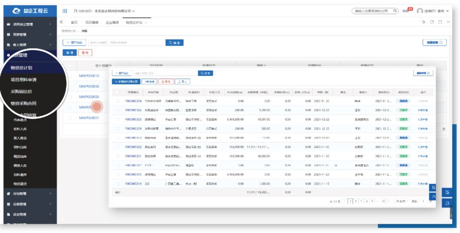
Task: Click the 创建时间 sort button in 物资总计划 list
Action: (x=434, y=43)
